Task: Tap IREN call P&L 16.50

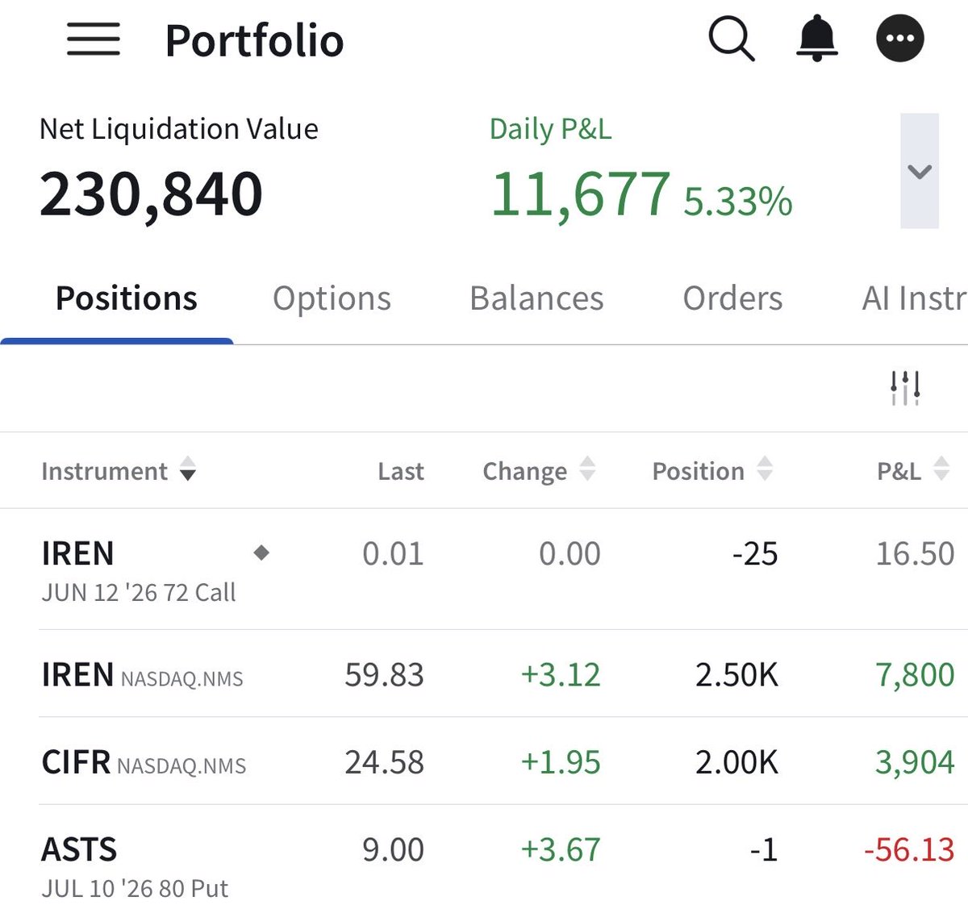Action: (x=915, y=554)
